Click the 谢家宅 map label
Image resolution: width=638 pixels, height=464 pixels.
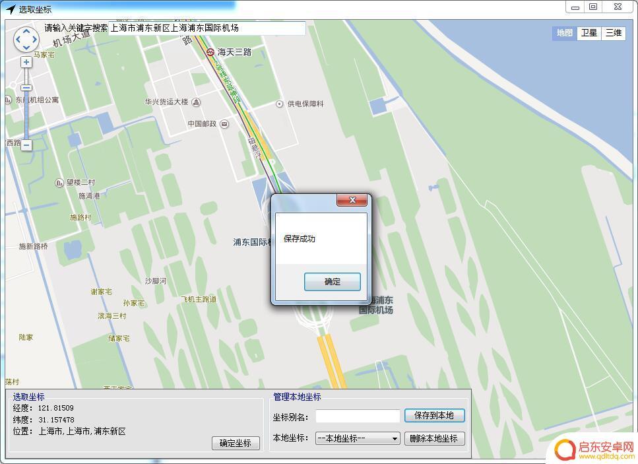[x=101, y=292]
